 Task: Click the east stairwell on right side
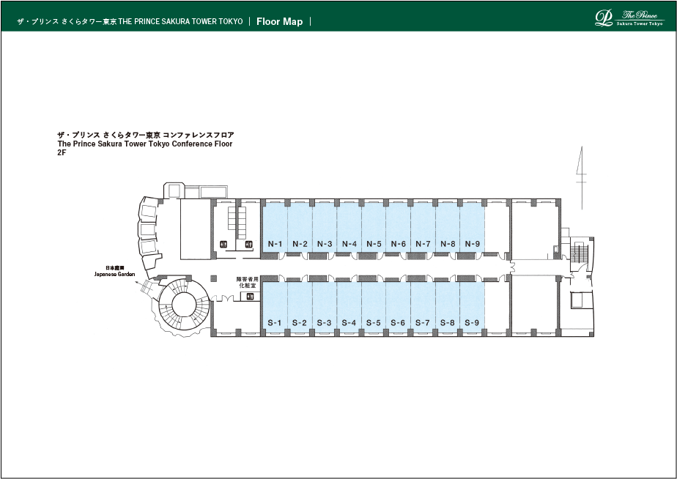pyautogui.click(x=581, y=254)
